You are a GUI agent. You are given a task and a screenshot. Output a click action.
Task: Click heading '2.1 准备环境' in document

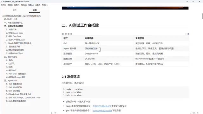71,77
